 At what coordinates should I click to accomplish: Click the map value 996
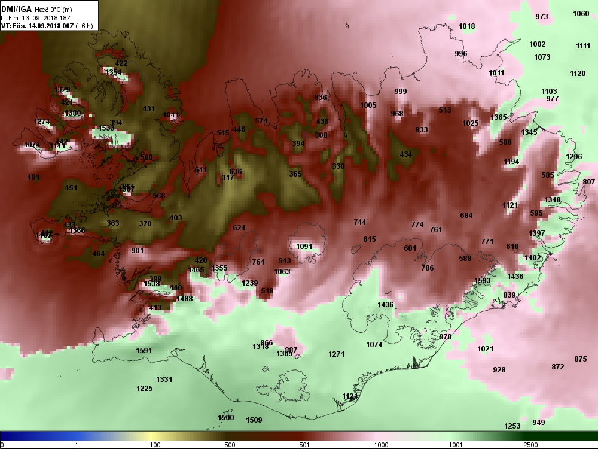tap(460, 54)
